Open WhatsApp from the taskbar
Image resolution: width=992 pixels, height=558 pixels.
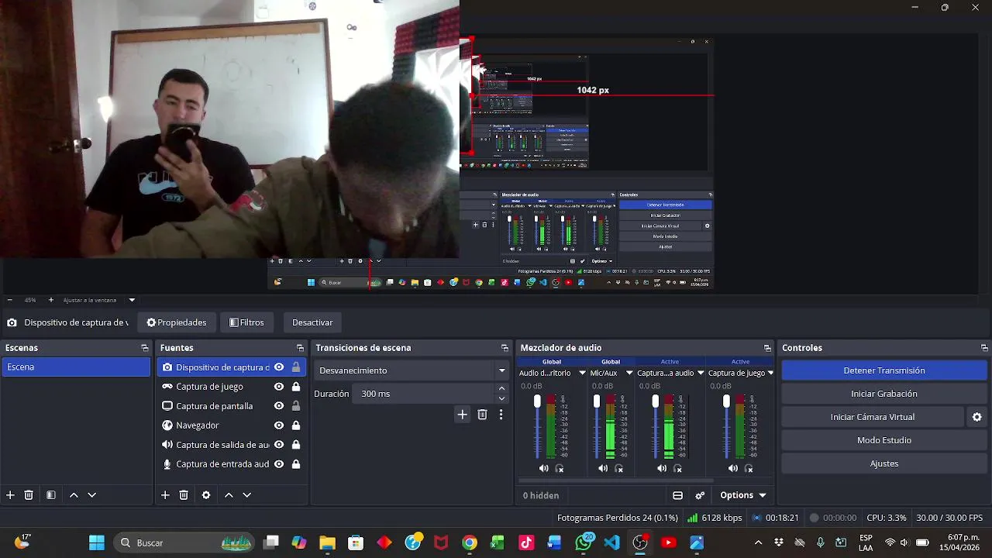coord(584,542)
